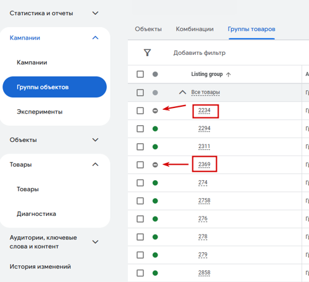Click the paused status icon for 2369
The height and width of the screenshot is (282, 309).
pos(155,165)
